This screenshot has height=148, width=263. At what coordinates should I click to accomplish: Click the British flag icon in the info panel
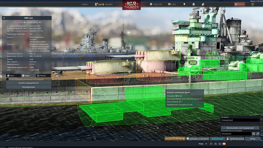16,22
